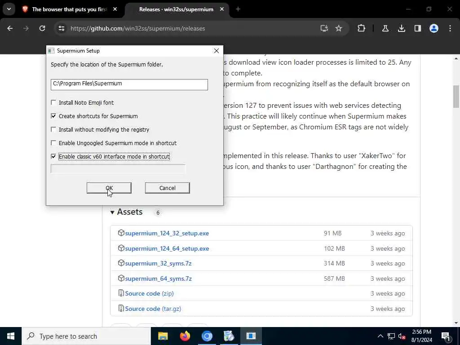Viewport: 460px width, 345px height.
Task: Launch Firefox from the taskbar
Action: point(185,336)
